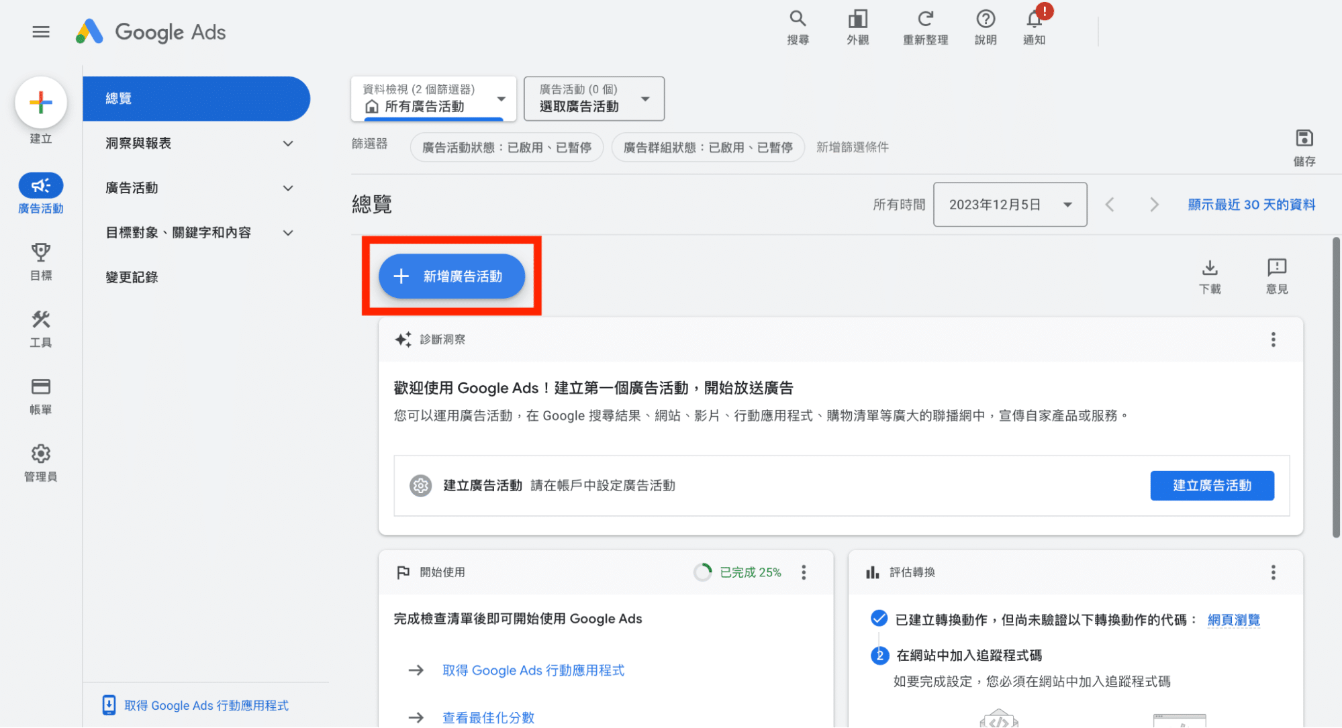Click the phone icon by 取得 Google Ads 行動應用程式

click(x=109, y=705)
